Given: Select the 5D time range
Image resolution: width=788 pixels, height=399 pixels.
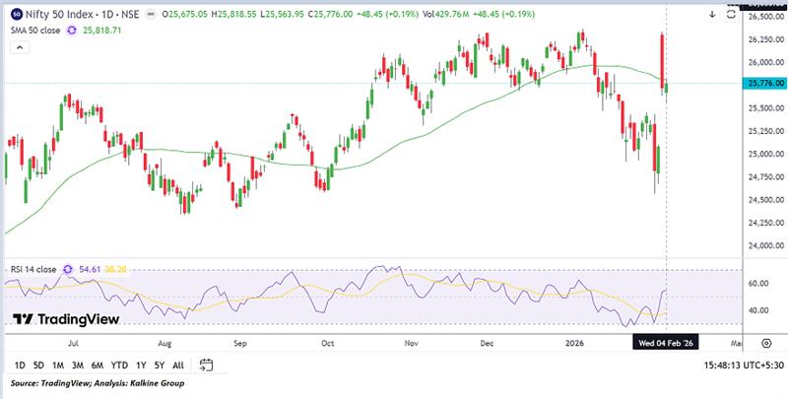Looking at the screenshot, I should (x=38, y=366).
